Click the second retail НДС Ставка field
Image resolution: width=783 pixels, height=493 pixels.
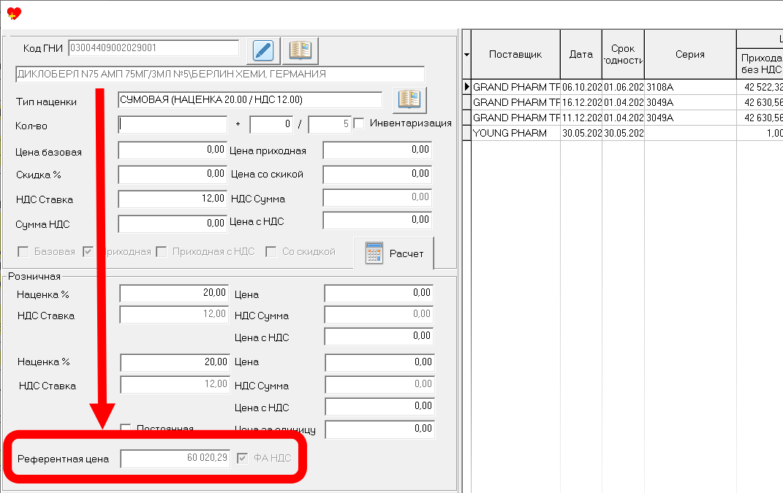click(x=175, y=384)
